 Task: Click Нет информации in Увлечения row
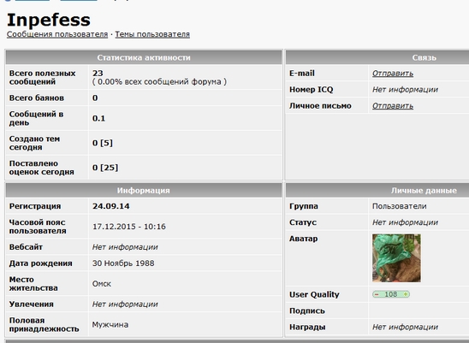click(x=125, y=305)
